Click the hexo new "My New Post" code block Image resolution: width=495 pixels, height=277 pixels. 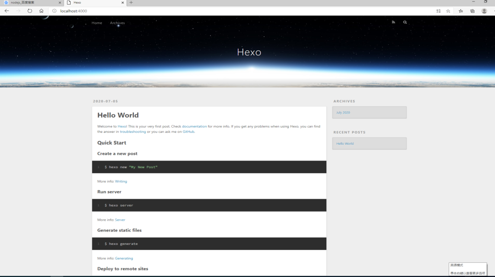point(209,167)
